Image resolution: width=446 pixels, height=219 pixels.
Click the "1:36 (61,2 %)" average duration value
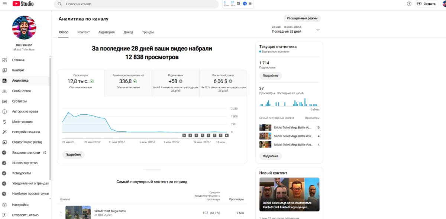coord(211,213)
